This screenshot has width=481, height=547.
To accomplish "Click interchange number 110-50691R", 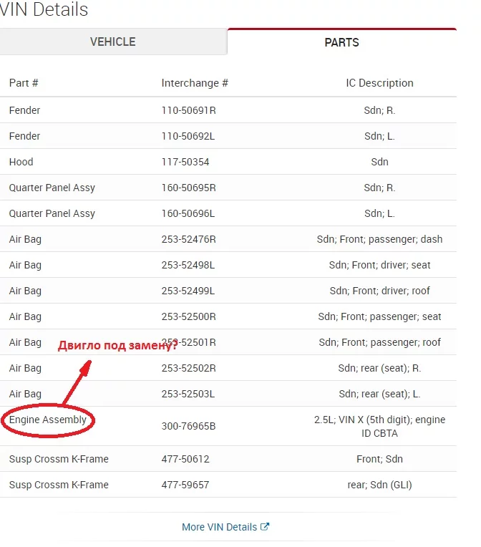I will pyautogui.click(x=189, y=110).
